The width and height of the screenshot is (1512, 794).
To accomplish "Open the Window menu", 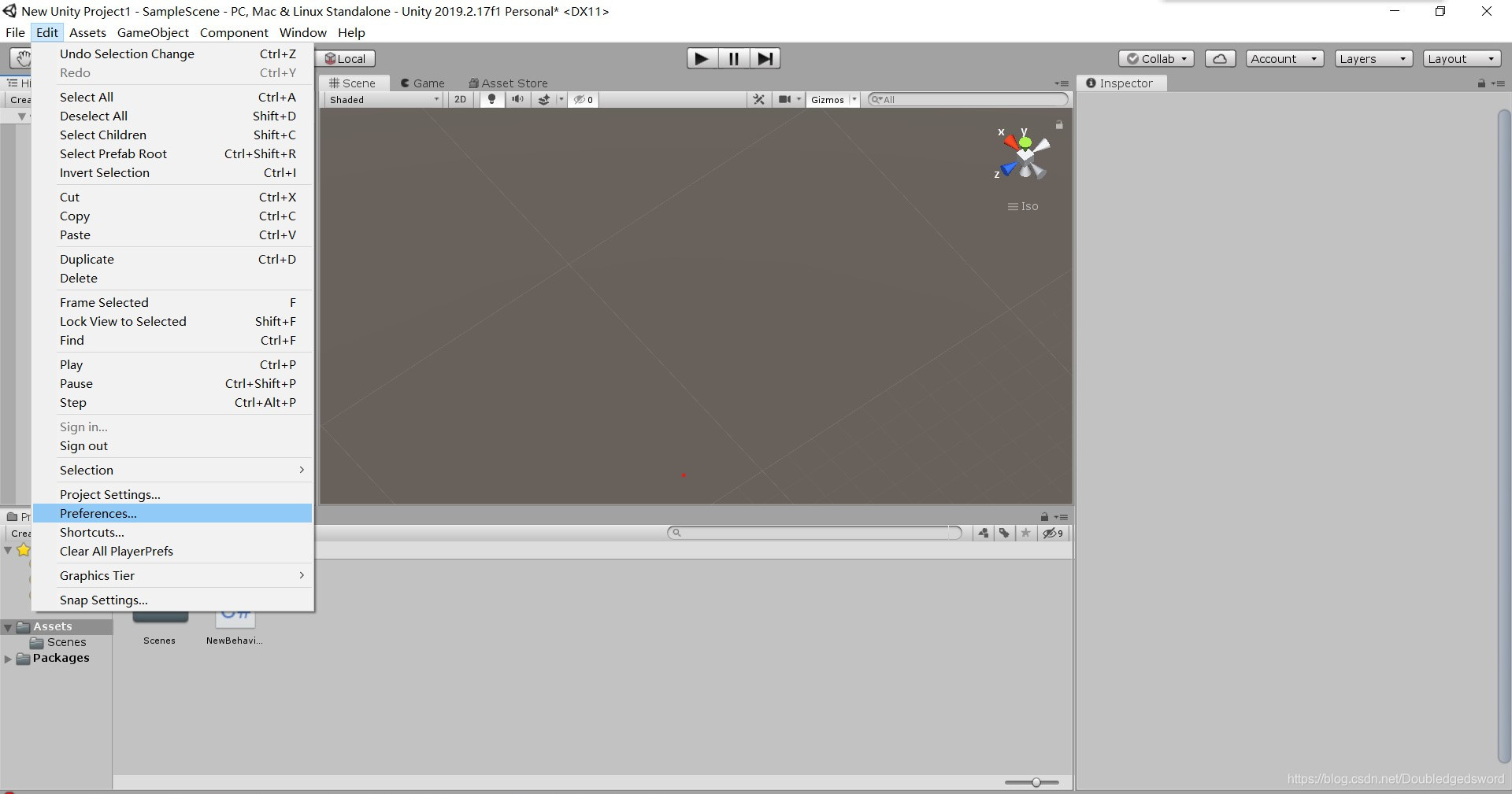I will [x=302, y=32].
